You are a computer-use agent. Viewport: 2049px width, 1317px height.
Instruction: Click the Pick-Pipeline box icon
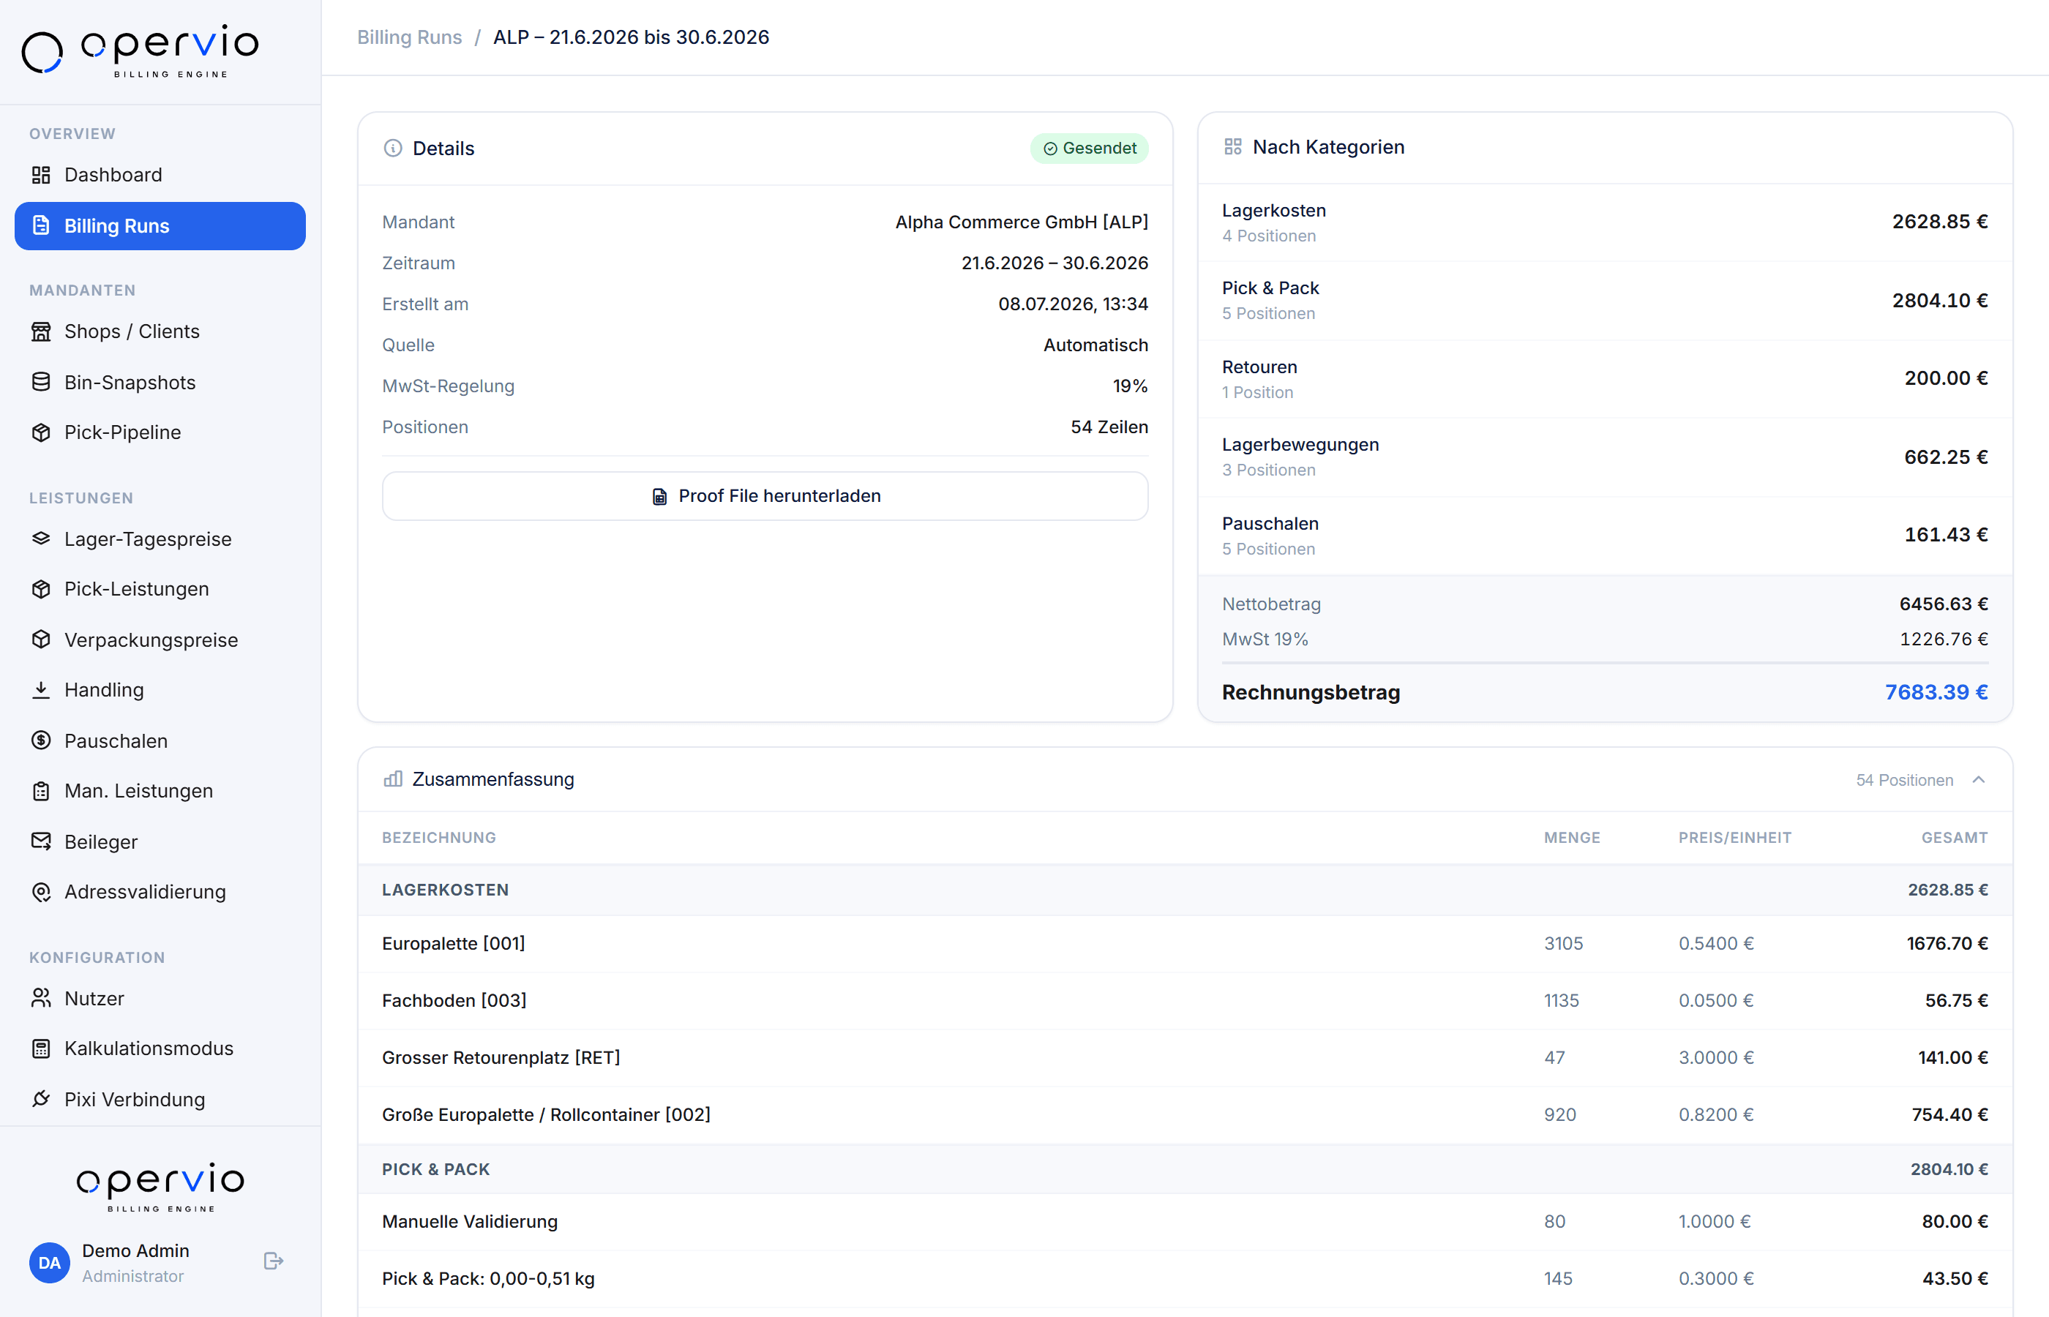[41, 432]
